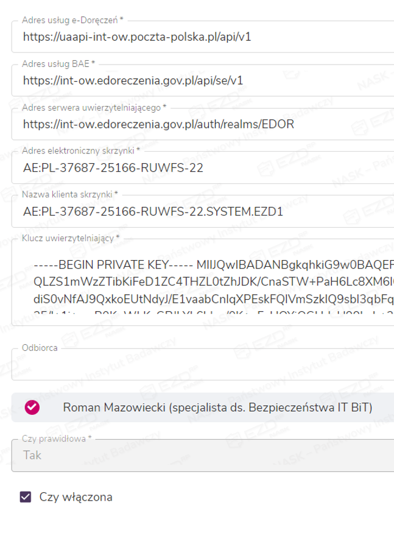Viewport: 394px width, 536px height.
Task: Click into the Adres usług BAE field
Action: pyautogui.click(x=201, y=80)
